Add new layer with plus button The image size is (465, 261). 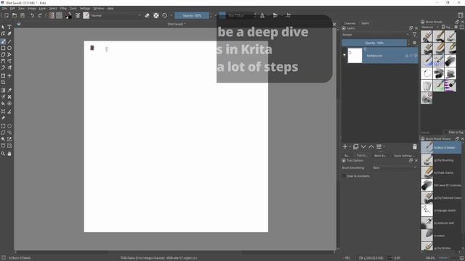point(345,146)
